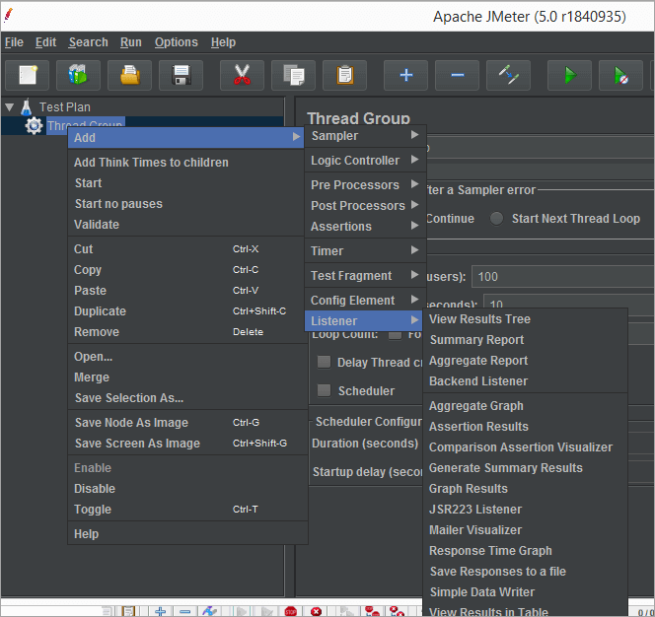Expand the Test Fragment submenu
The height and width of the screenshot is (617, 655).
365,276
